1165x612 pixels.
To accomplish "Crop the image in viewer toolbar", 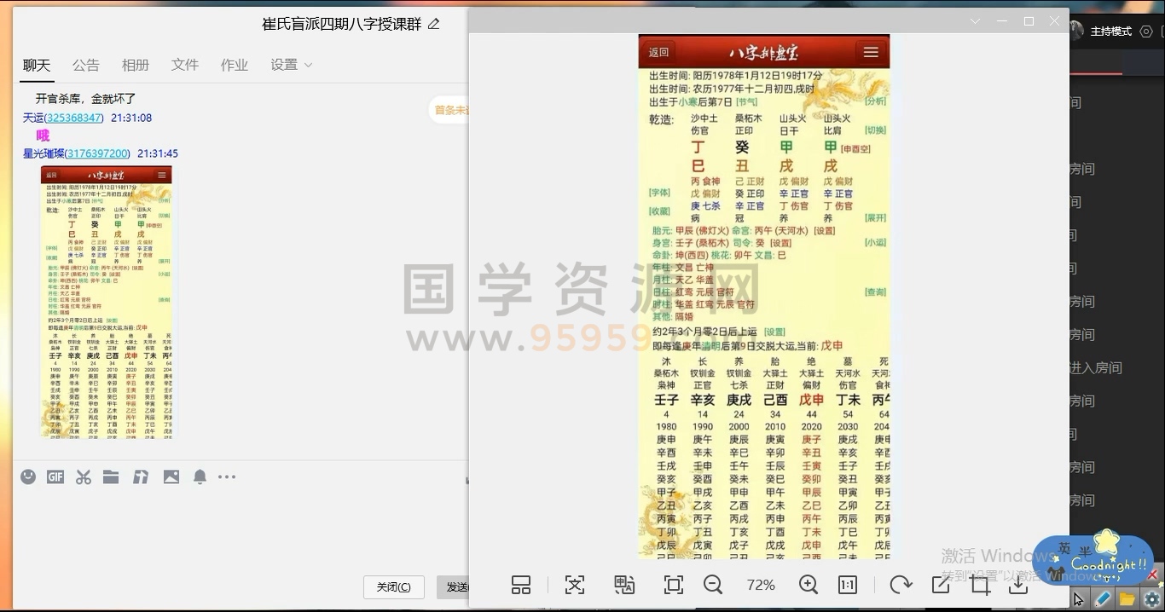I will [x=980, y=585].
